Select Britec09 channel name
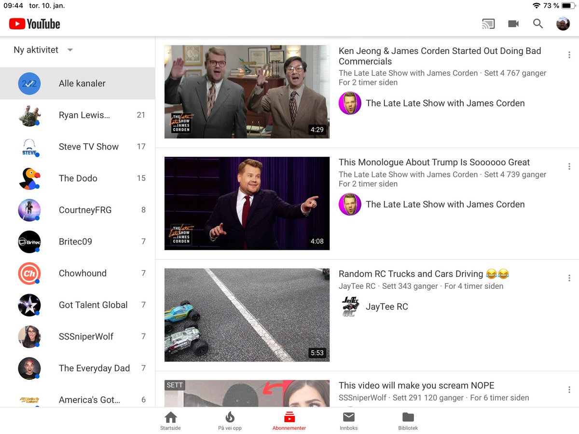This screenshot has height=434, width=579. point(75,242)
